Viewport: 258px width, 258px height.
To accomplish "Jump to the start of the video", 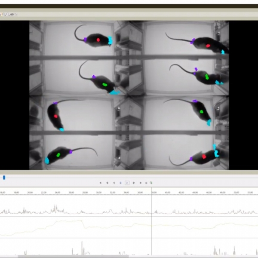I will (x=101, y=183).
